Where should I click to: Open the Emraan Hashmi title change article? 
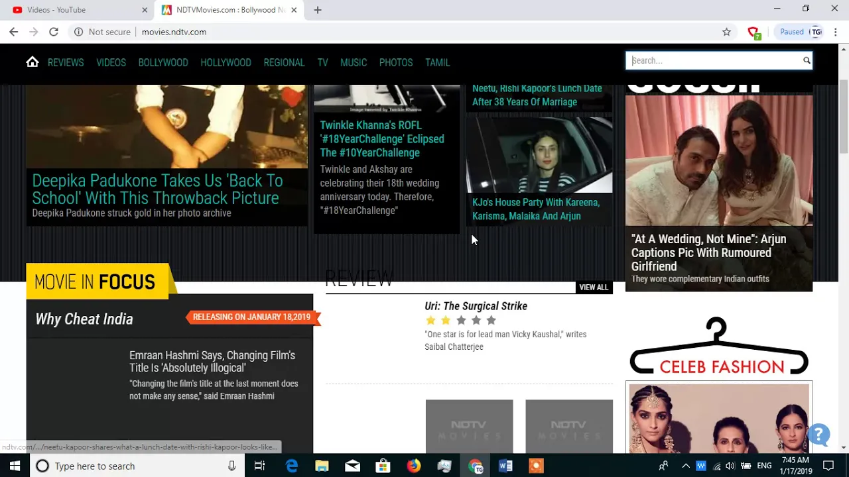coord(212,362)
